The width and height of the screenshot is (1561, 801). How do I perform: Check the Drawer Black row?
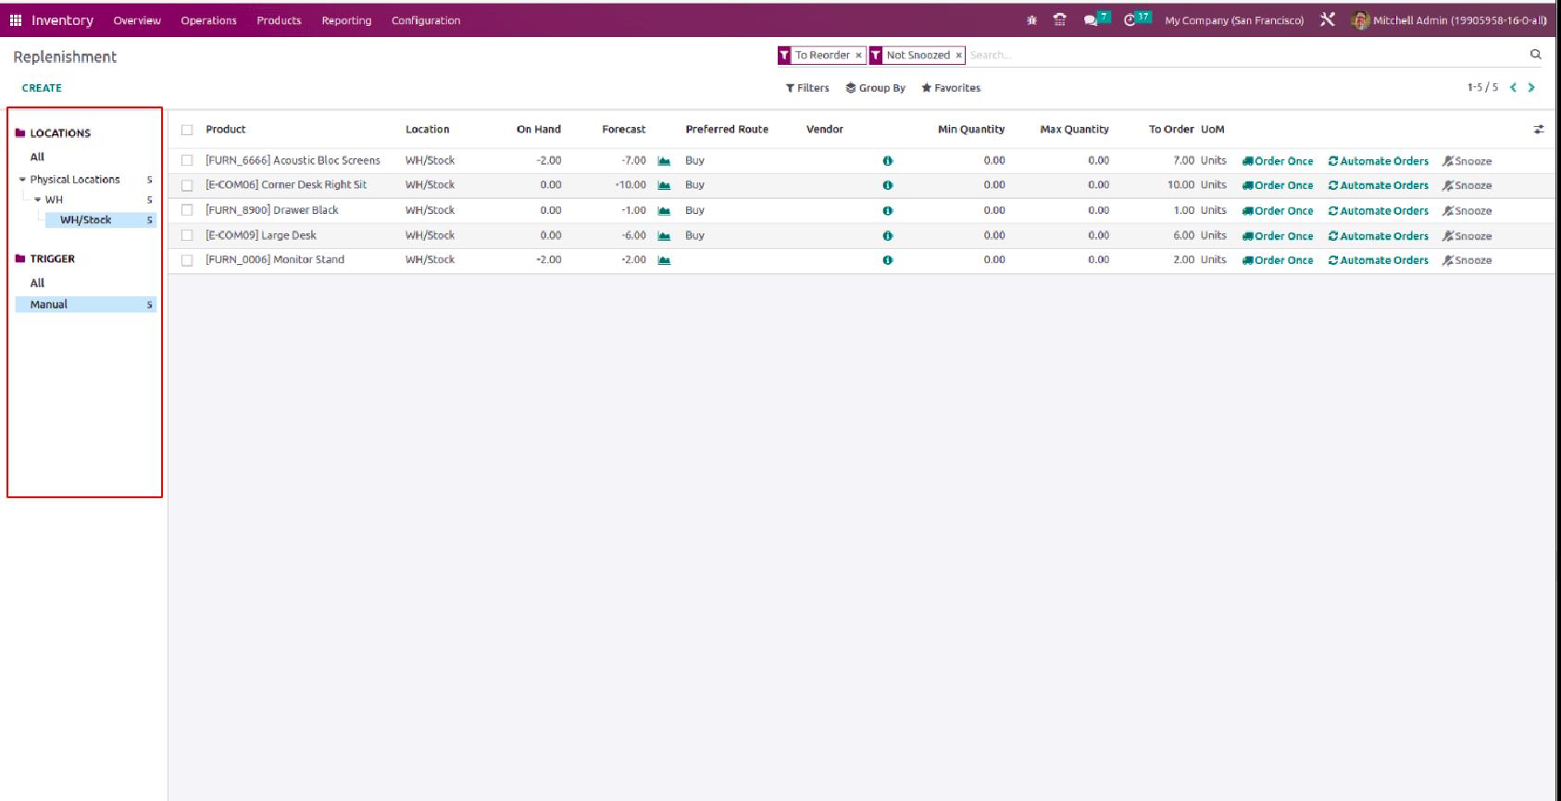pos(187,210)
